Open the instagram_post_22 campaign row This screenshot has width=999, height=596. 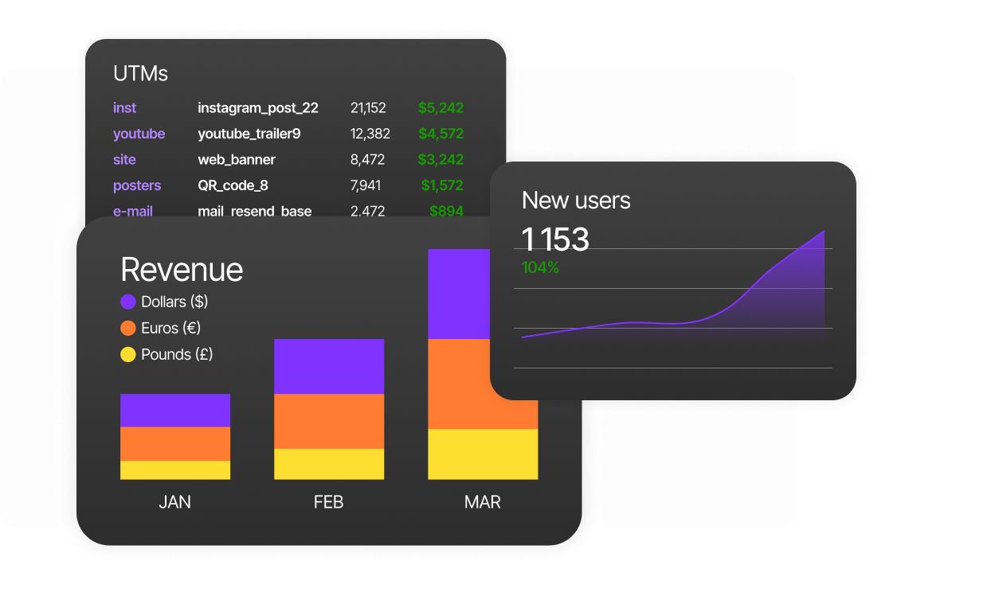(257, 108)
